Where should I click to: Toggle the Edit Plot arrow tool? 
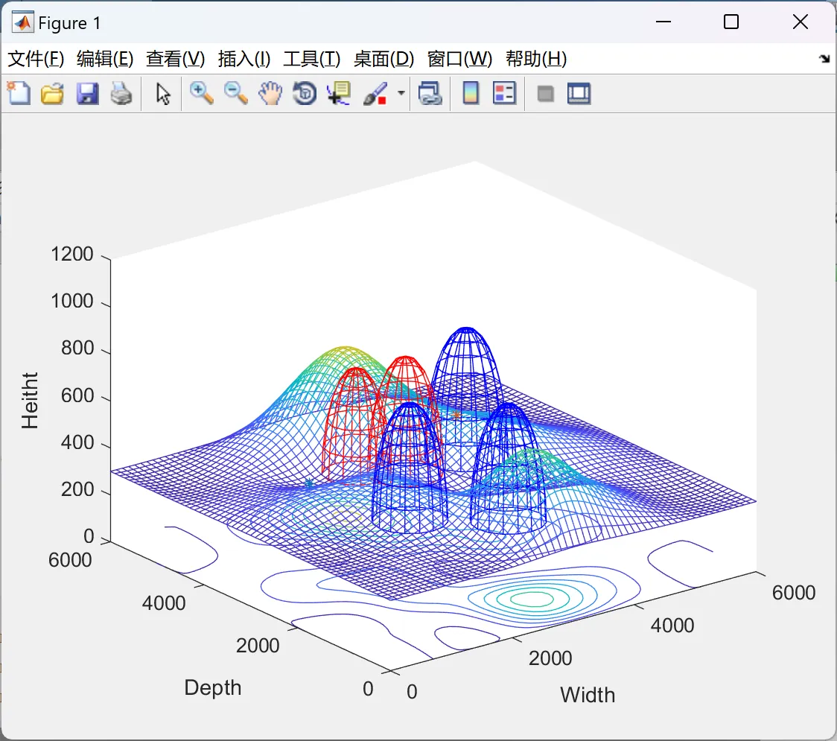(x=163, y=94)
